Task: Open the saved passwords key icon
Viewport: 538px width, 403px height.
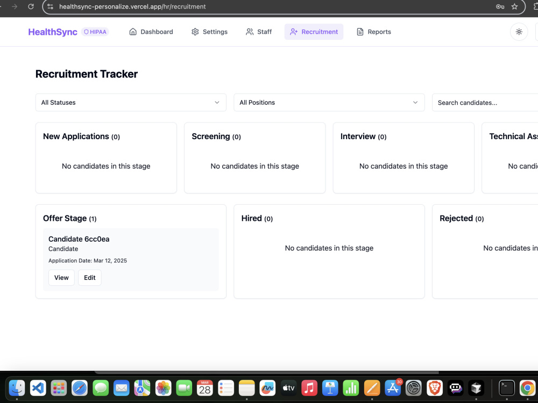Action: 500,6
